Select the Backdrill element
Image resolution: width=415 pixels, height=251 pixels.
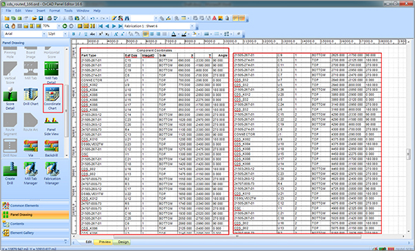pos(51,149)
